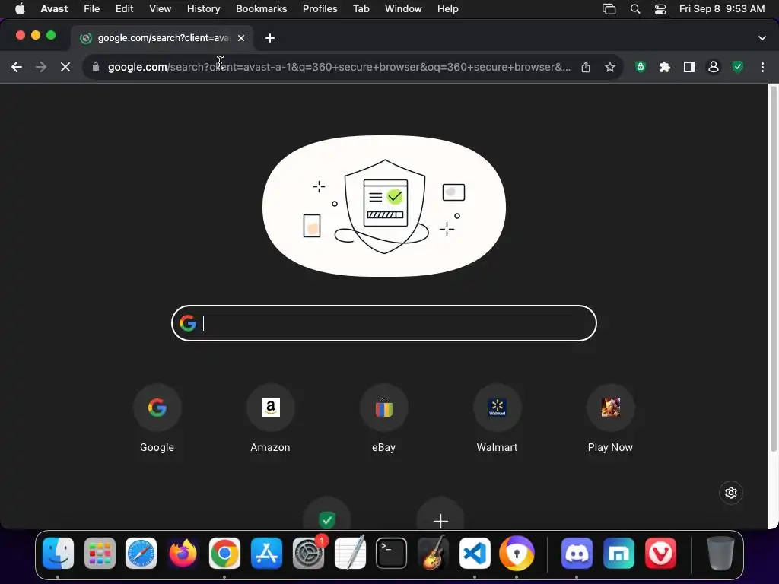
Task: Stop loading the page
Action: tap(65, 67)
